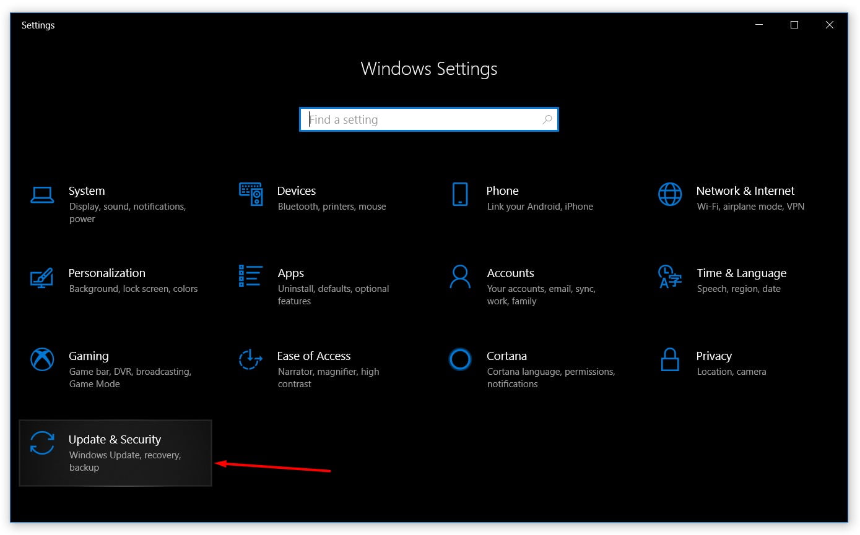Image resolution: width=860 pixels, height=535 pixels.
Task: Open the System settings label
Action: tap(87, 190)
